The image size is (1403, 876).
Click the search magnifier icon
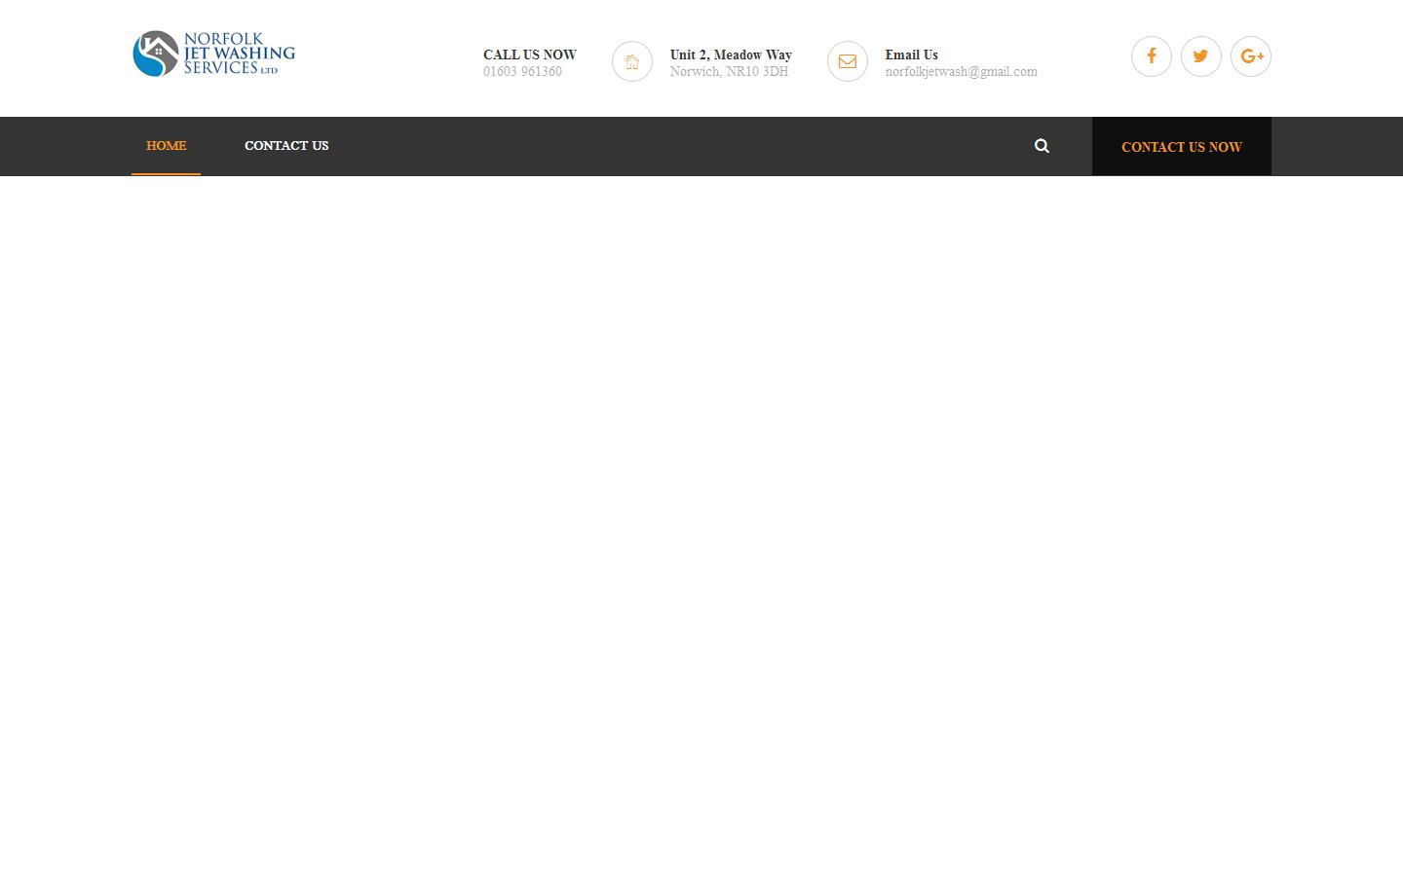click(1042, 145)
